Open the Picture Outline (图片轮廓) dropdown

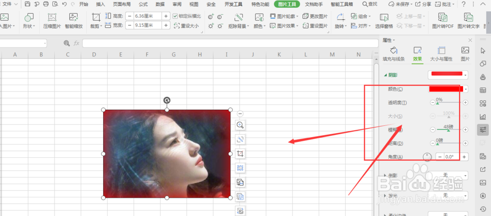pyautogui.click(x=284, y=16)
